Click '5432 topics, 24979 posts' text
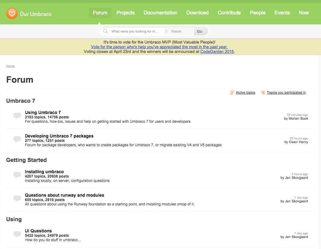 pyautogui.click(x=47, y=236)
